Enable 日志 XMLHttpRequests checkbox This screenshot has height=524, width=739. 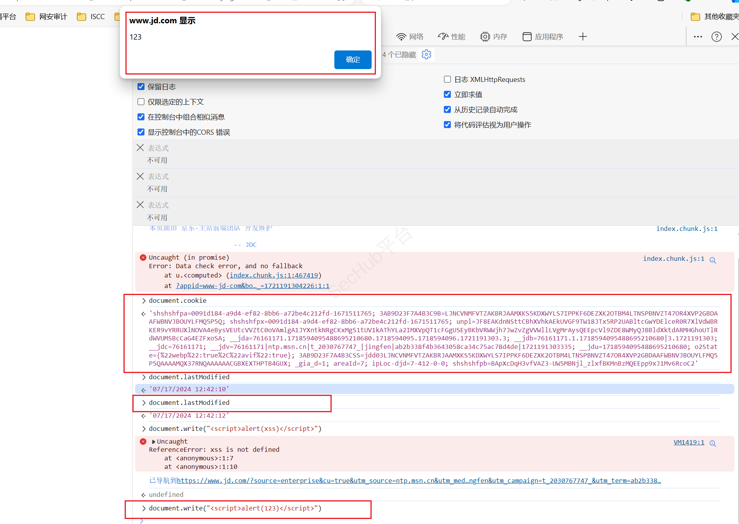447,80
